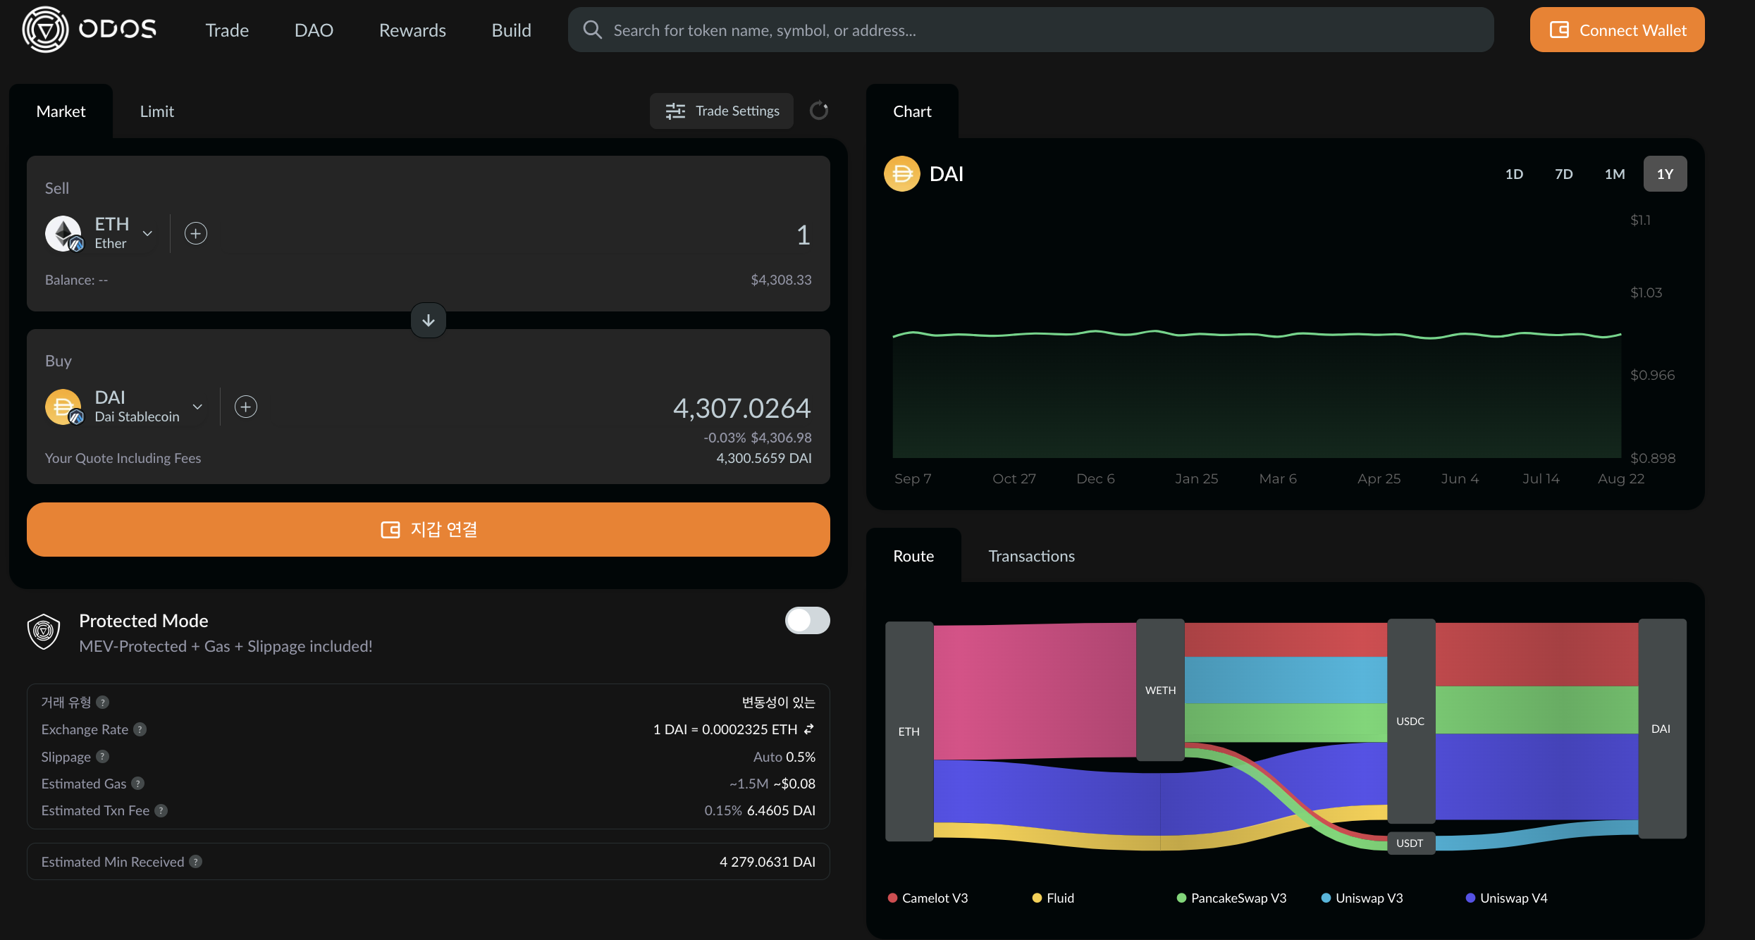The image size is (1755, 940).
Task: Click the DAI token icon in Buy
Action: pyautogui.click(x=63, y=407)
